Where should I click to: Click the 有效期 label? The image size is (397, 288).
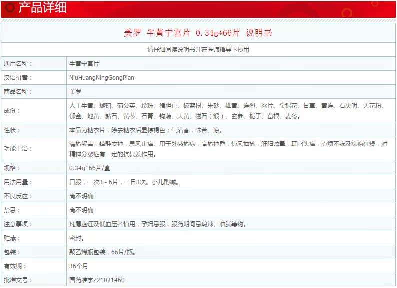pyautogui.click(x=15, y=266)
